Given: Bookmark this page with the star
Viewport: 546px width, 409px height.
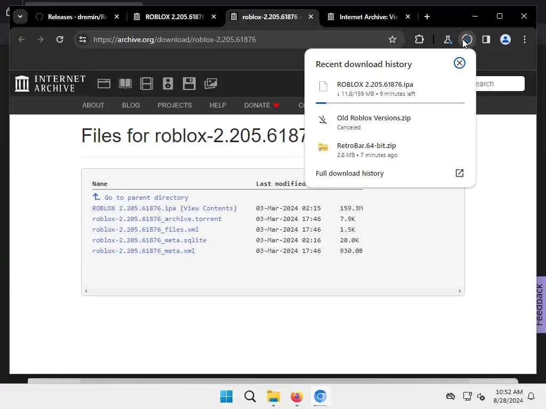Looking at the screenshot, I should coord(392,39).
